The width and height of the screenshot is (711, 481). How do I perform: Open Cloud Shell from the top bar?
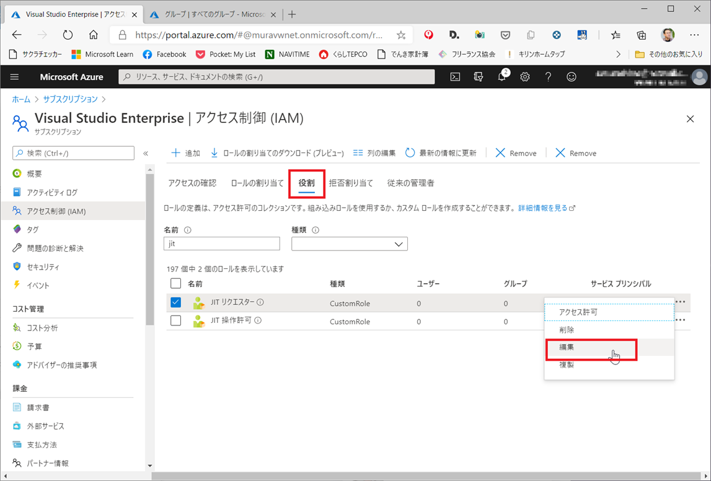455,77
